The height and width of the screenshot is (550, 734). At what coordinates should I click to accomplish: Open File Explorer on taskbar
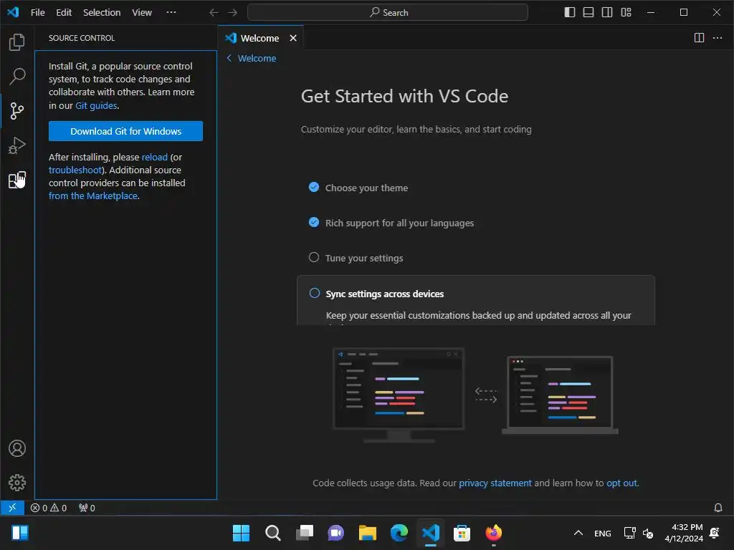[x=368, y=533]
